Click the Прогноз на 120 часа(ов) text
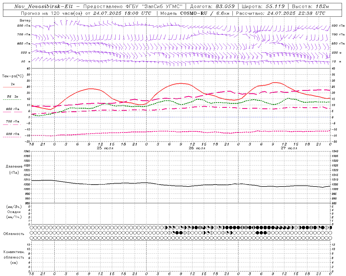The width and height of the screenshot is (346, 276). click(x=52, y=13)
